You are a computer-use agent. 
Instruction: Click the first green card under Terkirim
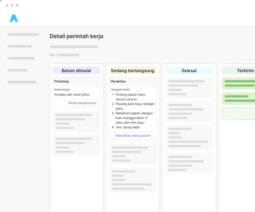(x=238, y=84)
